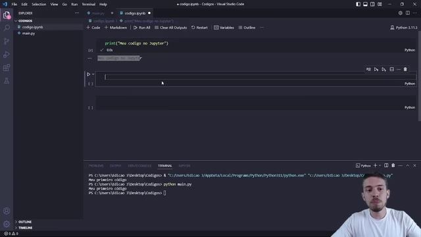Close the bottom panel with the X

[414, 165]
